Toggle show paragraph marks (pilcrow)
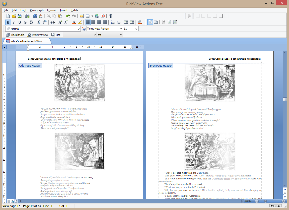 (x=111, y=16)
